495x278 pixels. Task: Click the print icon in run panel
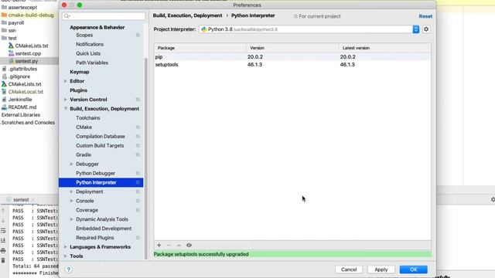tap(3, 251)
